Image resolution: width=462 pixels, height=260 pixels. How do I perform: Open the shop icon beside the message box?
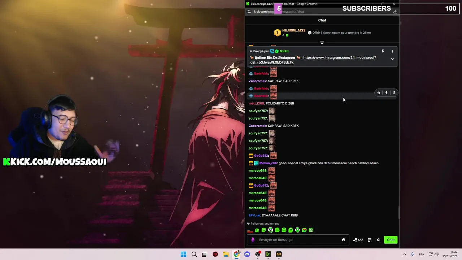coord(369,240)
